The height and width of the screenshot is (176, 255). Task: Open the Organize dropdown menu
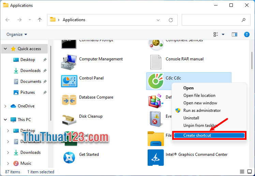pos(17,34)
